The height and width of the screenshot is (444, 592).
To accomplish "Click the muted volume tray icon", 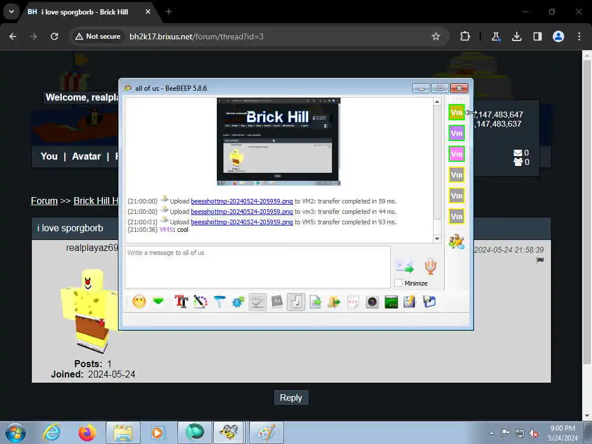I will coord(534,433).
